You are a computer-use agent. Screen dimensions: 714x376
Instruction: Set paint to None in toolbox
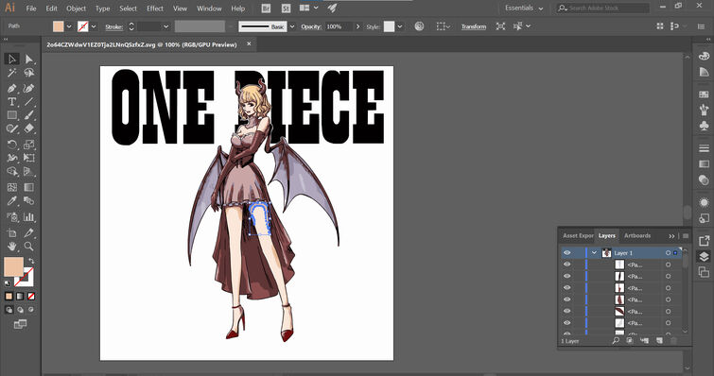click(31, 297)
